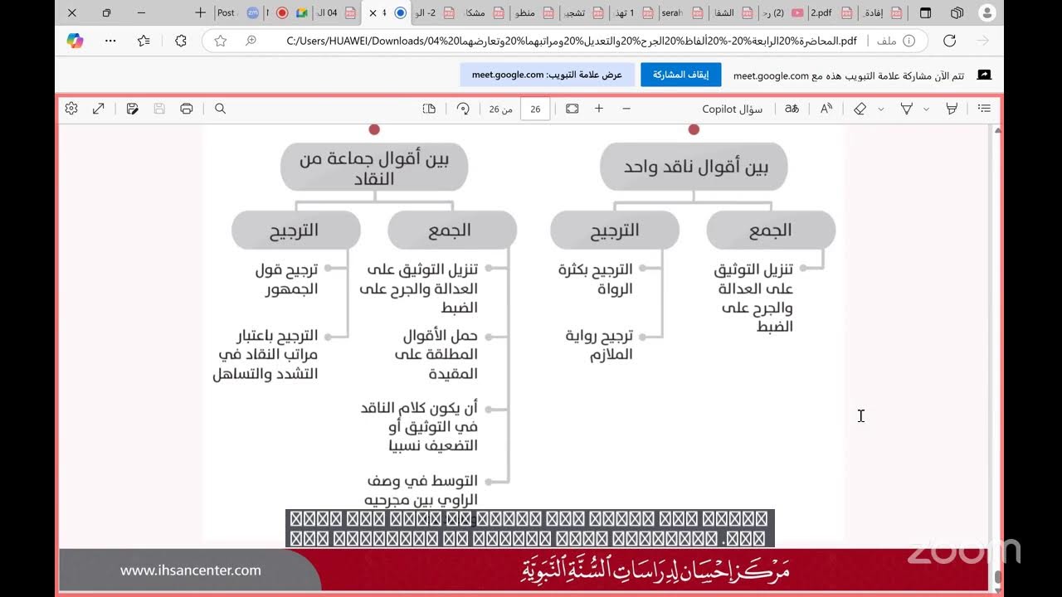
Task: Click the Save floppy disk icon
Action: pos(159,109)
